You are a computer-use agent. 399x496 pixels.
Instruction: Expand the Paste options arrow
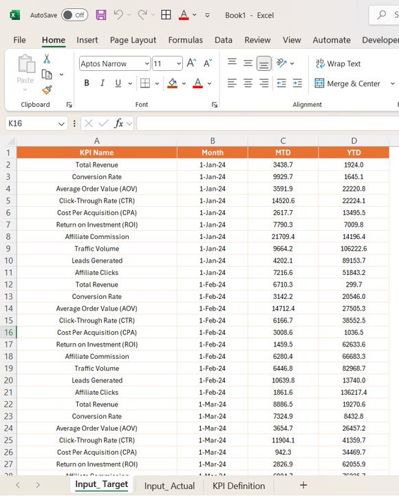25,90
